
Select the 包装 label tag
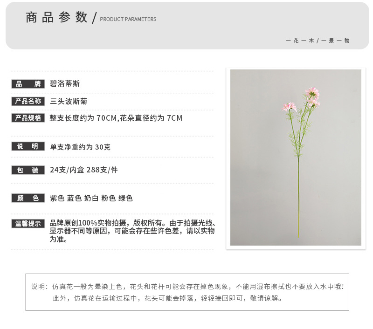pos(28,170)
